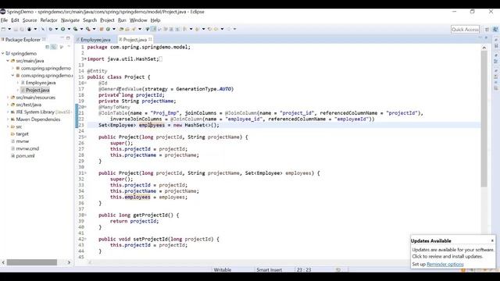500x281 pixels.
Task: Click the Save All toolbar icon
Action: 22,29
